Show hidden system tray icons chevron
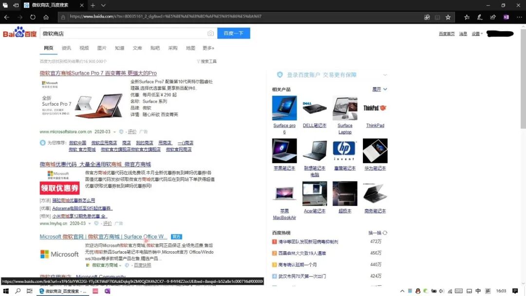Image resolution: width=526 pixels, height=296 pixels. point(402,291)
